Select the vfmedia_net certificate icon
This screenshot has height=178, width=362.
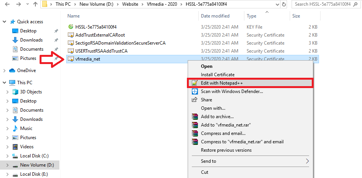71,59
